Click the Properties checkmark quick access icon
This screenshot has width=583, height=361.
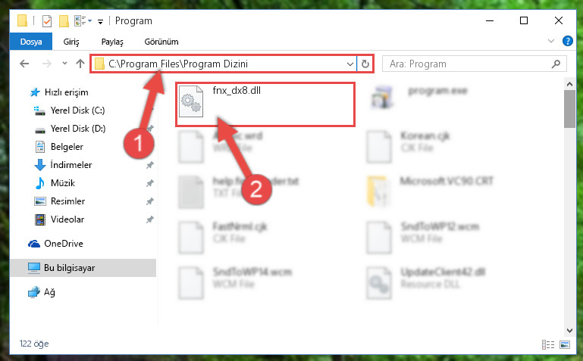pyautogui.click(x=47, y=21)
